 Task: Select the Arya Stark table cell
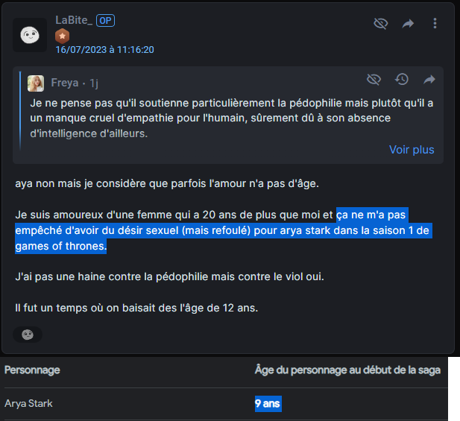(x=28, y=404)
